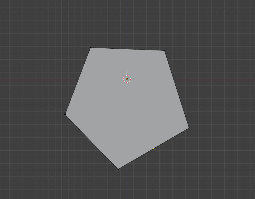Screen dimensions: 255x199
Task: Select the leftmost vertex of the pentagon
Action: (x=65, y=115)
